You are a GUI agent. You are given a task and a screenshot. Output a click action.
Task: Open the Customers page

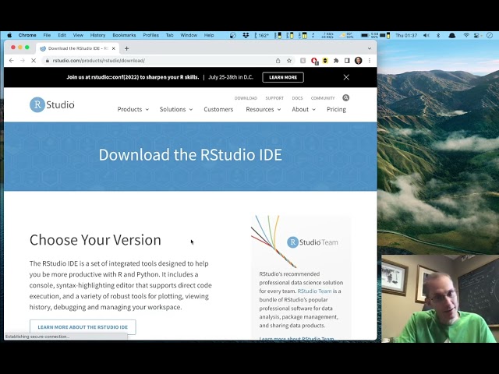click(218, 109)
